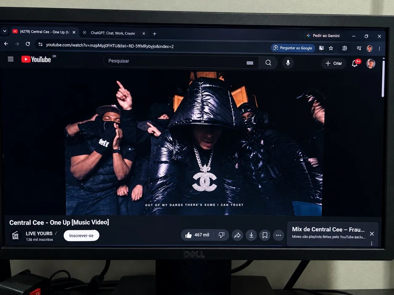Screen dimensions: 394x295
Task: Share the video with arrow icon
Action: (237, 235)
